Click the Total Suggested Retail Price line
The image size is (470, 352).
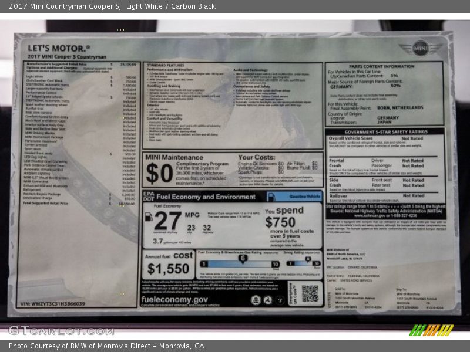point(79,204)
